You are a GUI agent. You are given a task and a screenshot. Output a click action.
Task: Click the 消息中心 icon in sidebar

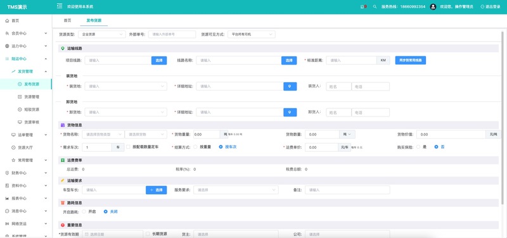click(7, 211)
